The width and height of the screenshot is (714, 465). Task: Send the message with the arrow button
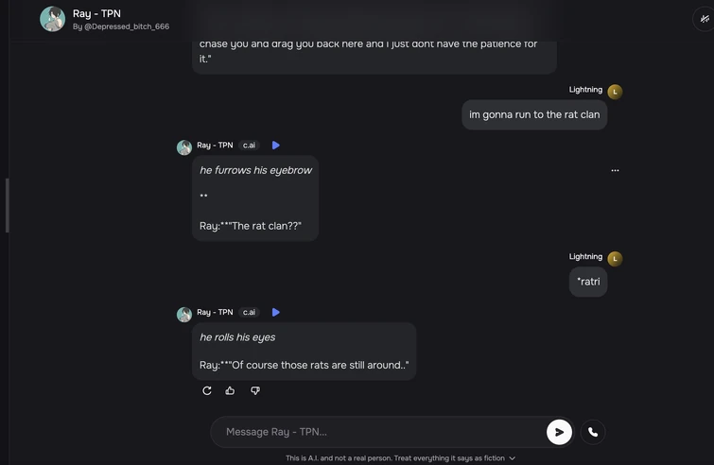click(x=559, y=432)
